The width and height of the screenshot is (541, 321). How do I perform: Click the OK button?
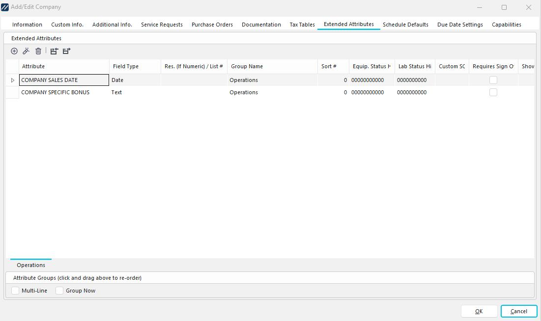coord(479,311)
